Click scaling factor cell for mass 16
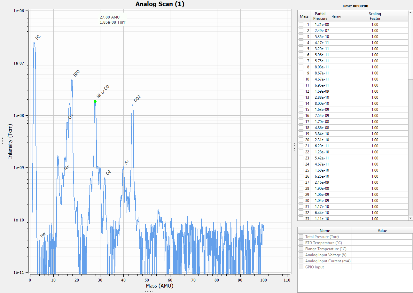The image size is (413, 293). [375, 116]
